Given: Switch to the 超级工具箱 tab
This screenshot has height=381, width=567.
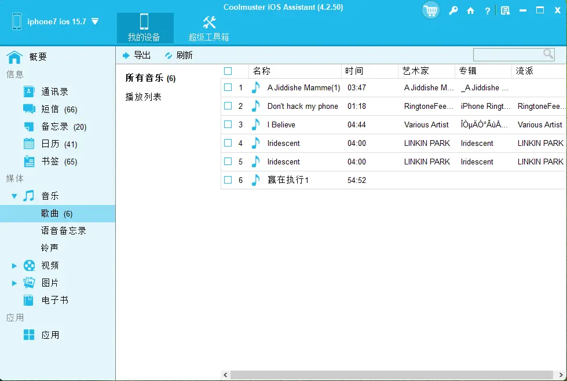Looking at the screenshot, I should pyautogui.click(x=208, y=28).
